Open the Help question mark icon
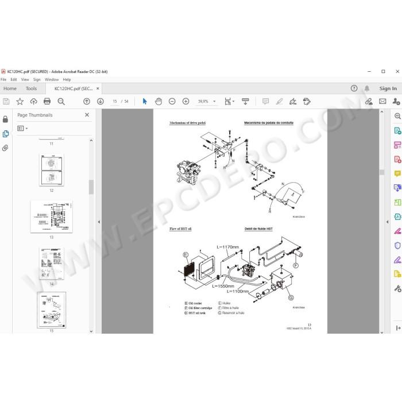This screenshot has width=402, height=402. (x=354, y=88)
